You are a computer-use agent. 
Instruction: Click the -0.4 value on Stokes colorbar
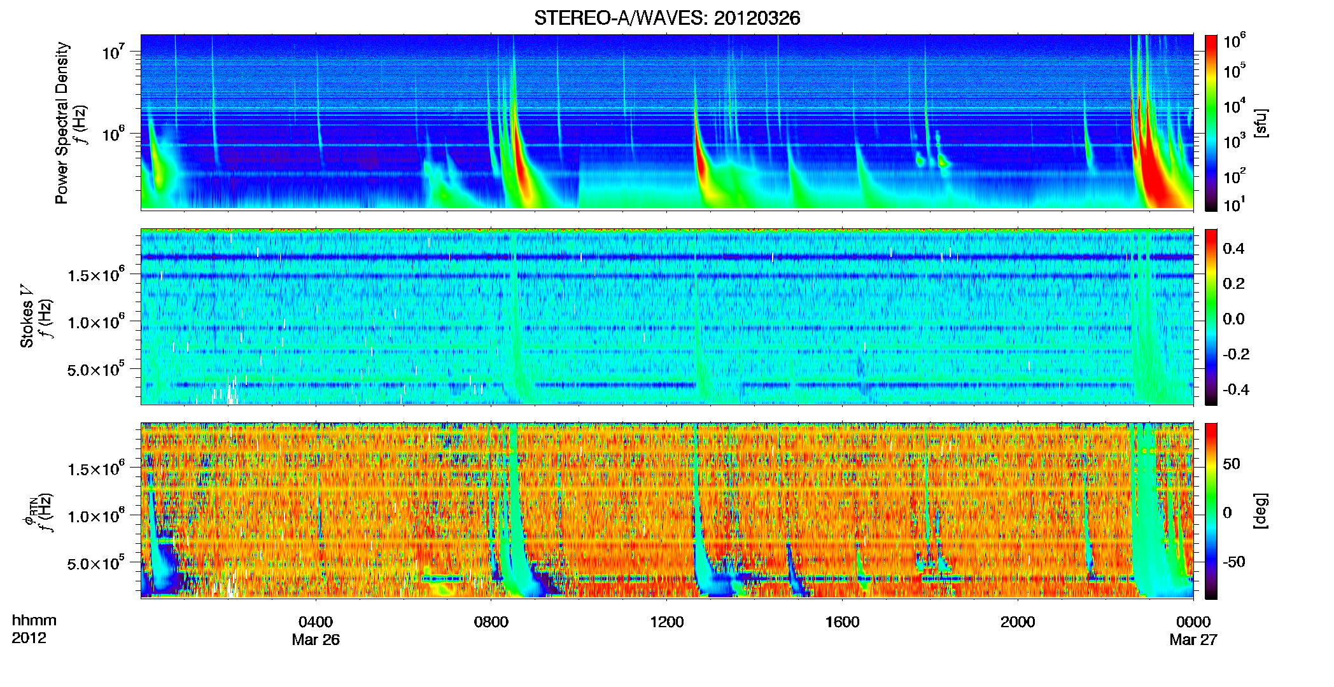pyautogui.click(x=1237, y=389)
